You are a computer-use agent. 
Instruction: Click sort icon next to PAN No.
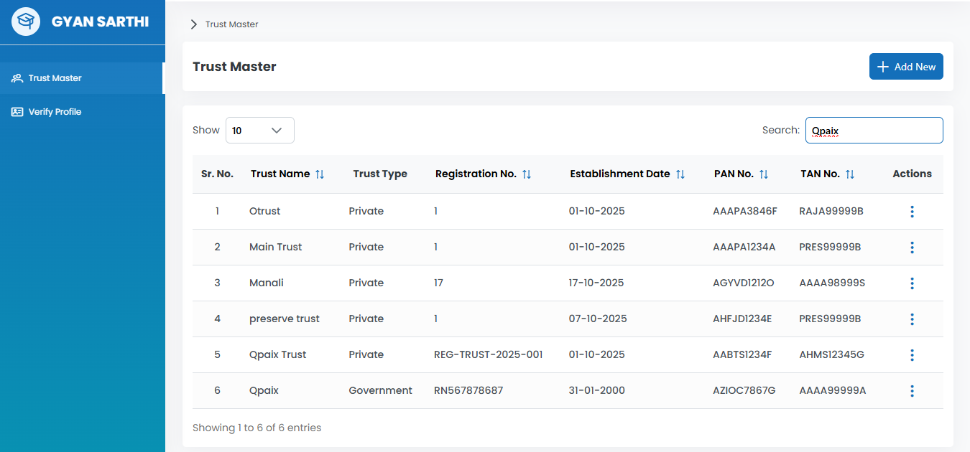click(763, 174)
